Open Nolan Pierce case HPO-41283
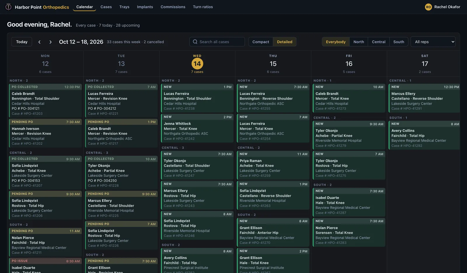 (349, 232)
